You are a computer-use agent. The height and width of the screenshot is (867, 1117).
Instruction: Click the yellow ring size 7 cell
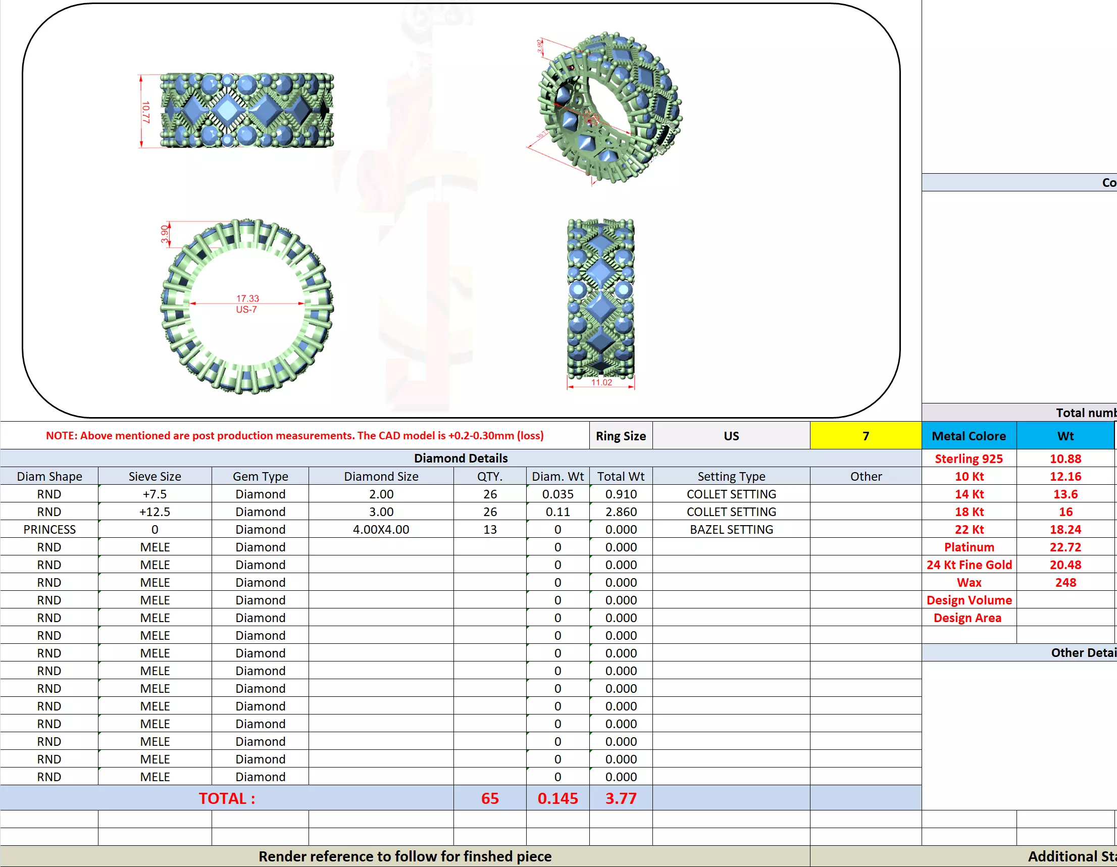coord(866,436)
